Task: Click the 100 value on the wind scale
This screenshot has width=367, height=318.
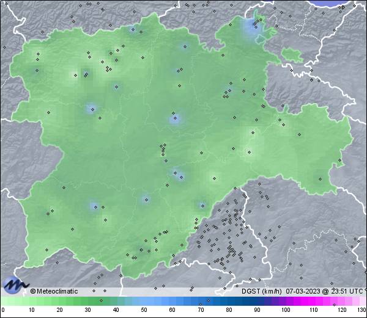Action: click(x=286, y=310)
